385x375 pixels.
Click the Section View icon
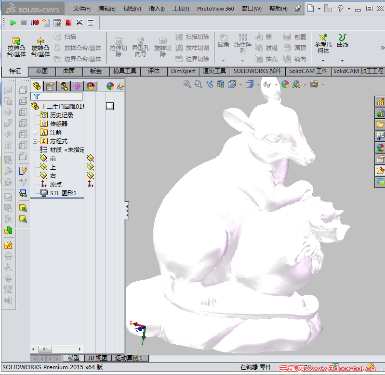pyautogui.click(x=221, y=85)
